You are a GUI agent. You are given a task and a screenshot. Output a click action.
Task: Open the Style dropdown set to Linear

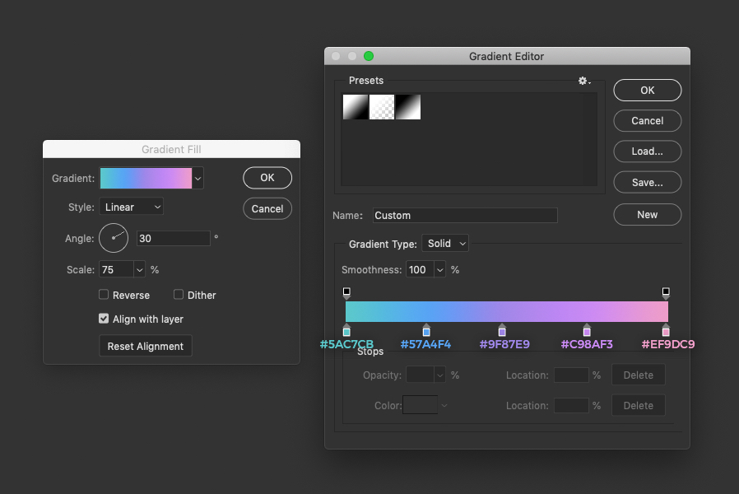point(132,207)
